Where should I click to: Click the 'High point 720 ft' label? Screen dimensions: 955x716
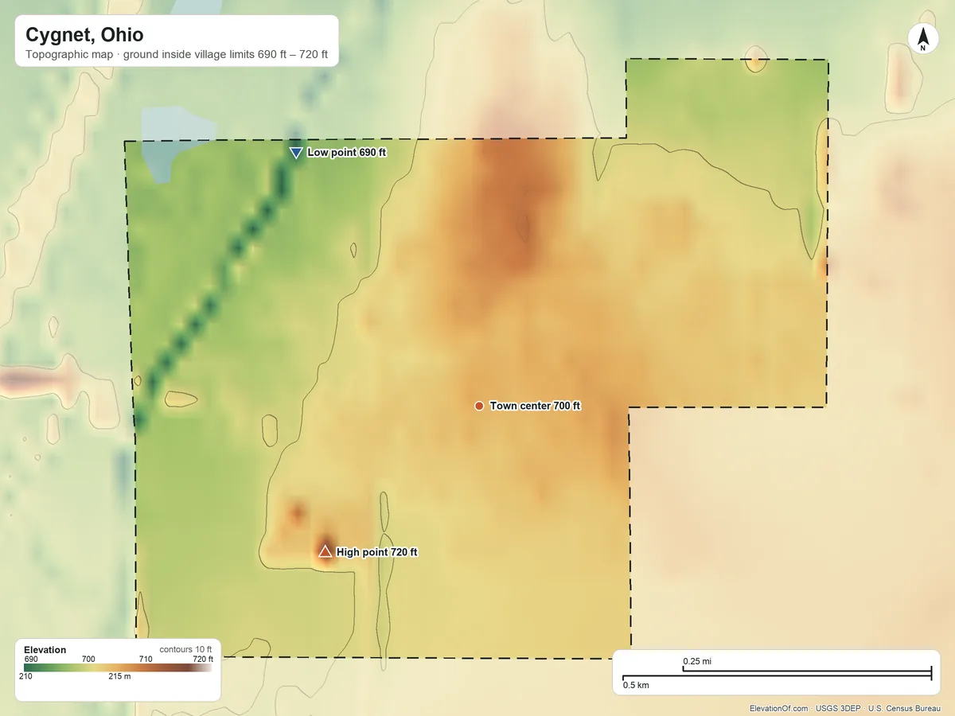tap(377, 552)
